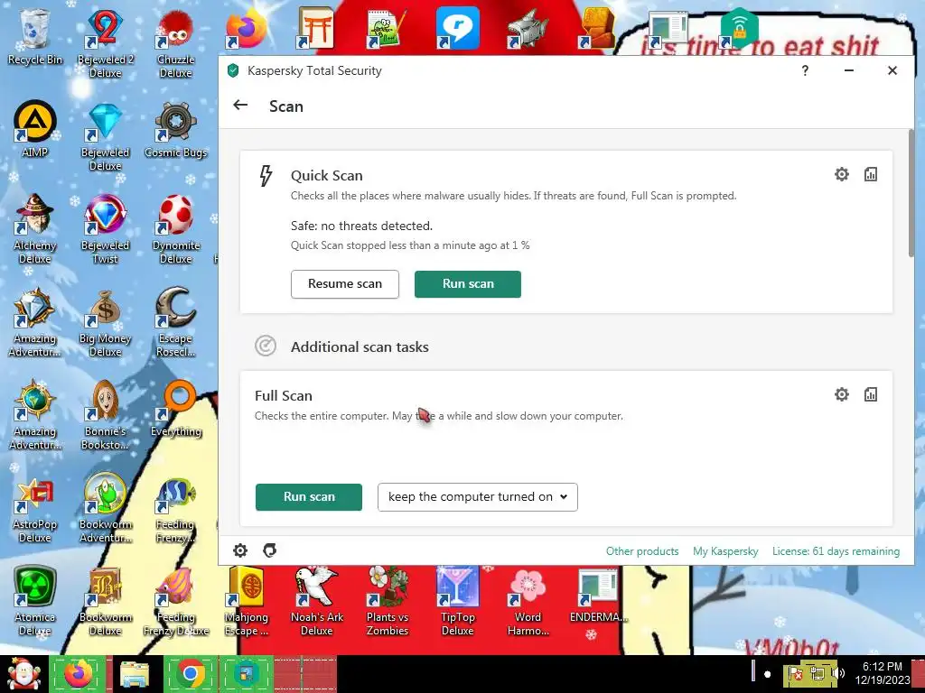Select Bonnie's Bookstore desktop icon
Screen dimensions: 925x693
coord(105,415)
